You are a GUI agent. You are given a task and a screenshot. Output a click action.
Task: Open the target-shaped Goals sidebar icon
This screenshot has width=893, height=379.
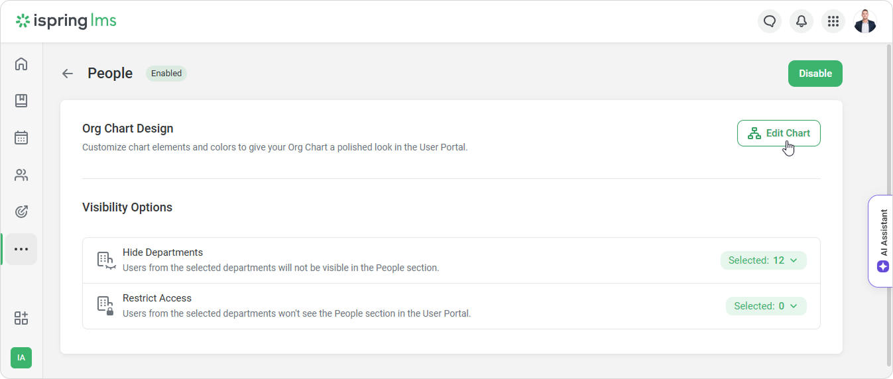[21, 212]
